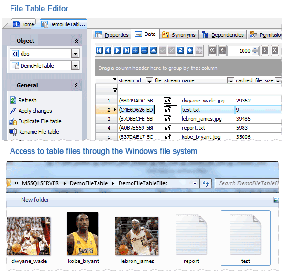Click Duplicate File table link
Image resolution: width=287 pixels, height=273 pixels.
point(39,121)
